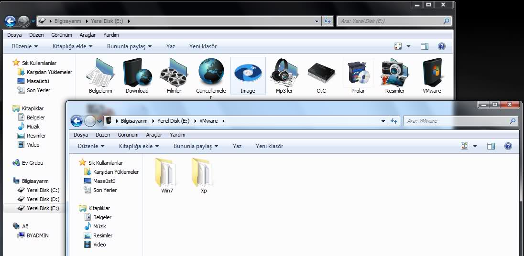Open the VMware folder in back window
Screen dimensions: 524x256
pyautogui.click(x=432, y=73)
